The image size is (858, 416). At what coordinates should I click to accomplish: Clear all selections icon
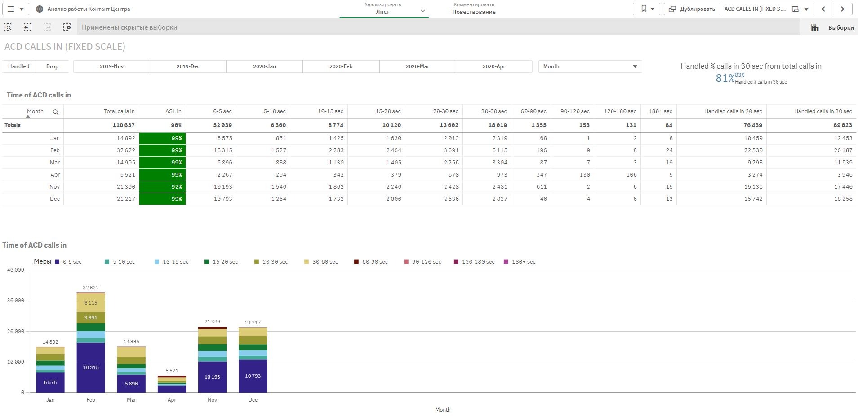[x=67, y=27]
